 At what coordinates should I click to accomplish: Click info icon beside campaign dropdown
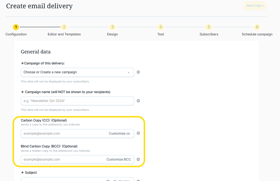138,72
